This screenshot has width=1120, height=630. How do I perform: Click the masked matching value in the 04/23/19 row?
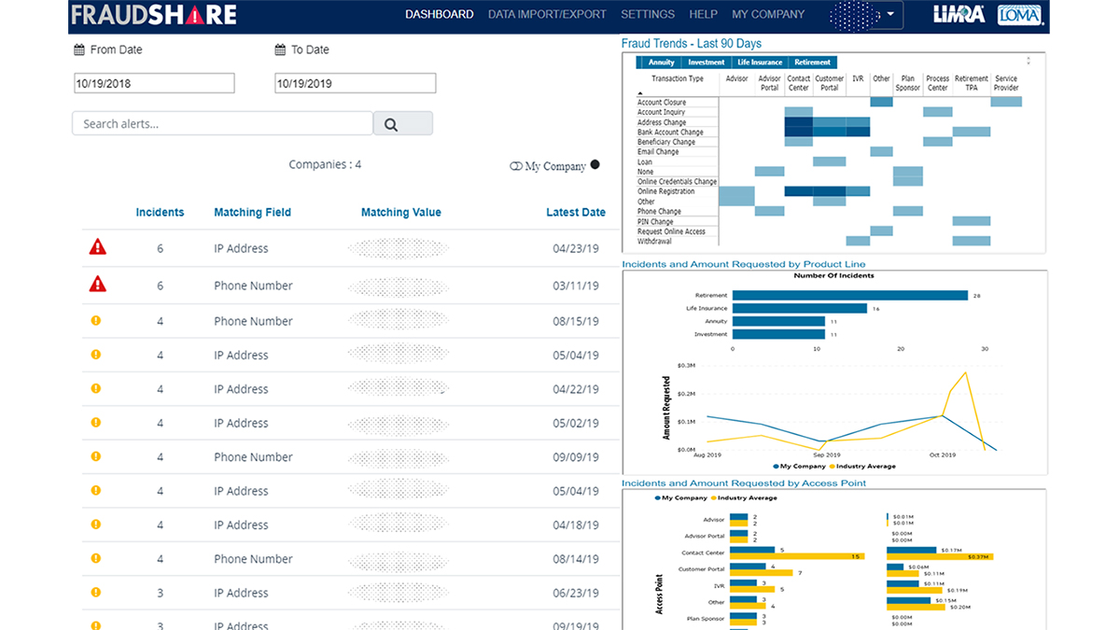coord(399,248)
